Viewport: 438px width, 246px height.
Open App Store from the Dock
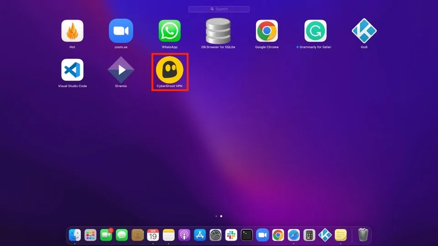click(200, 235)
